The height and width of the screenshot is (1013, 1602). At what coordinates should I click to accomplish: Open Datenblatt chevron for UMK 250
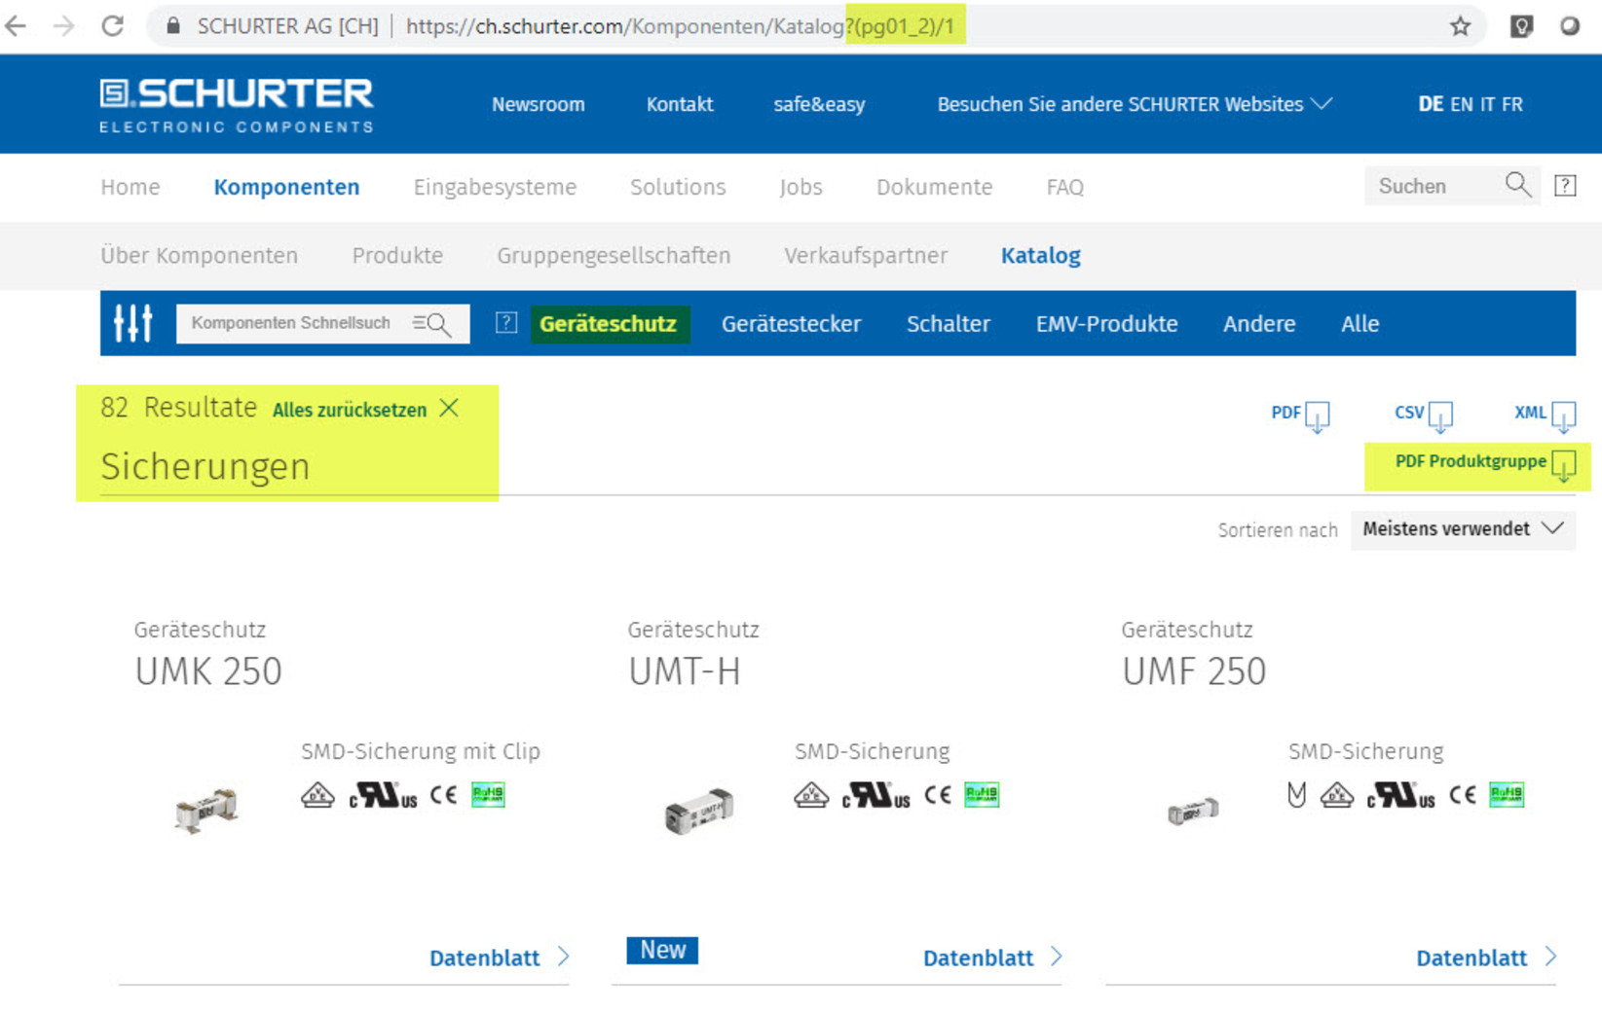click(x=564, y=957)
